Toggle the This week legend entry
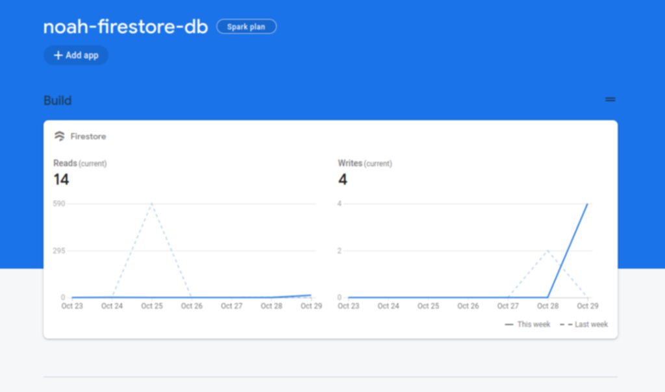 pyautogui.click(x=526, y=324)
